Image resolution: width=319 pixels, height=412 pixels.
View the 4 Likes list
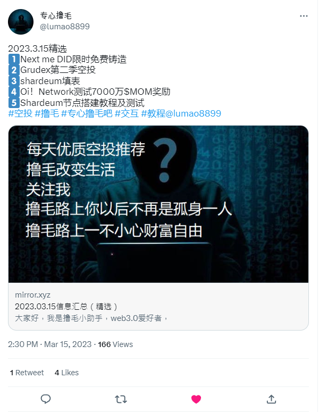66,373
